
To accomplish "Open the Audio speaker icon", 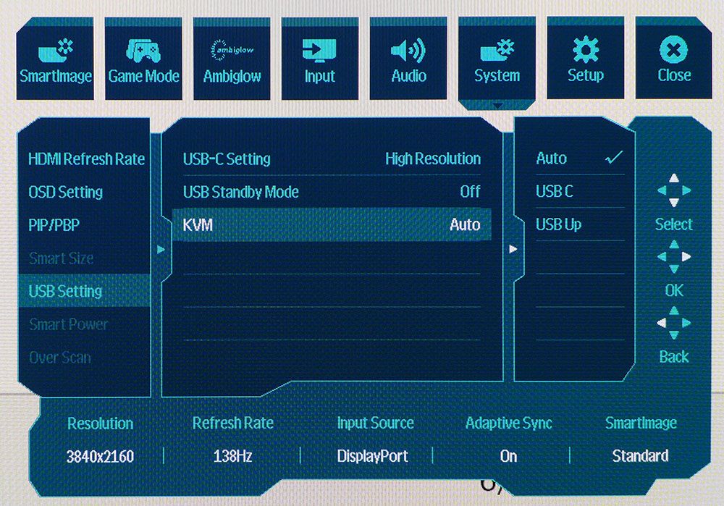I will tap(408, 51).
